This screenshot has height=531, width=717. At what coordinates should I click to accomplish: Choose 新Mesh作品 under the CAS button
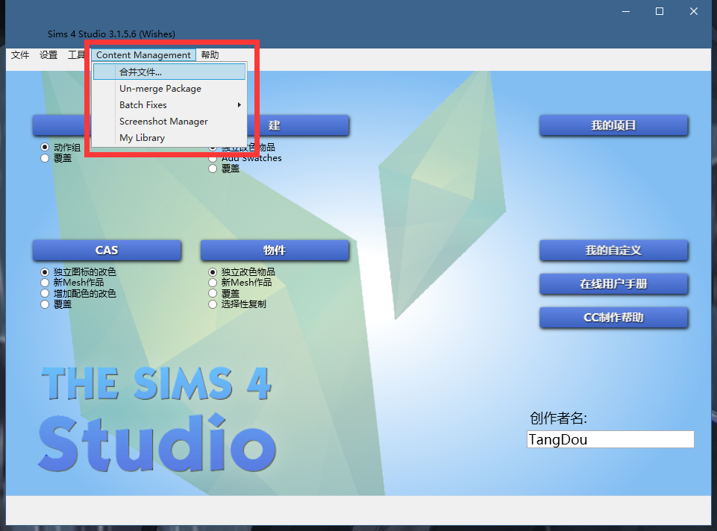[x=45, y=283]
